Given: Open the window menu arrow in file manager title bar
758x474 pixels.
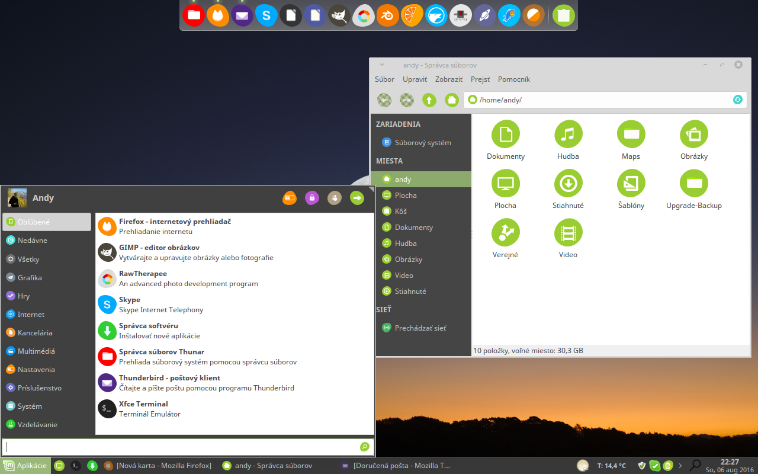Looking at the screenshot, I should pyautogui.click(x=382, y=65).
